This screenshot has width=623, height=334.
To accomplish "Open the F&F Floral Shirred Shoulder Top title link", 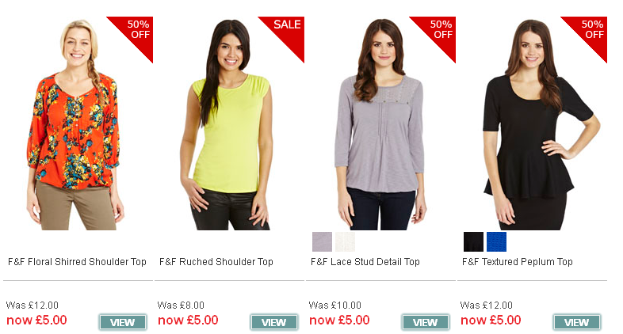I will 77,262.
